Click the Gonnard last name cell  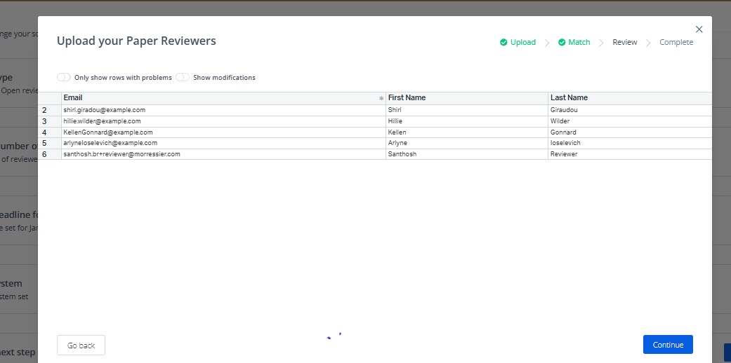click(x=628, y=132)
